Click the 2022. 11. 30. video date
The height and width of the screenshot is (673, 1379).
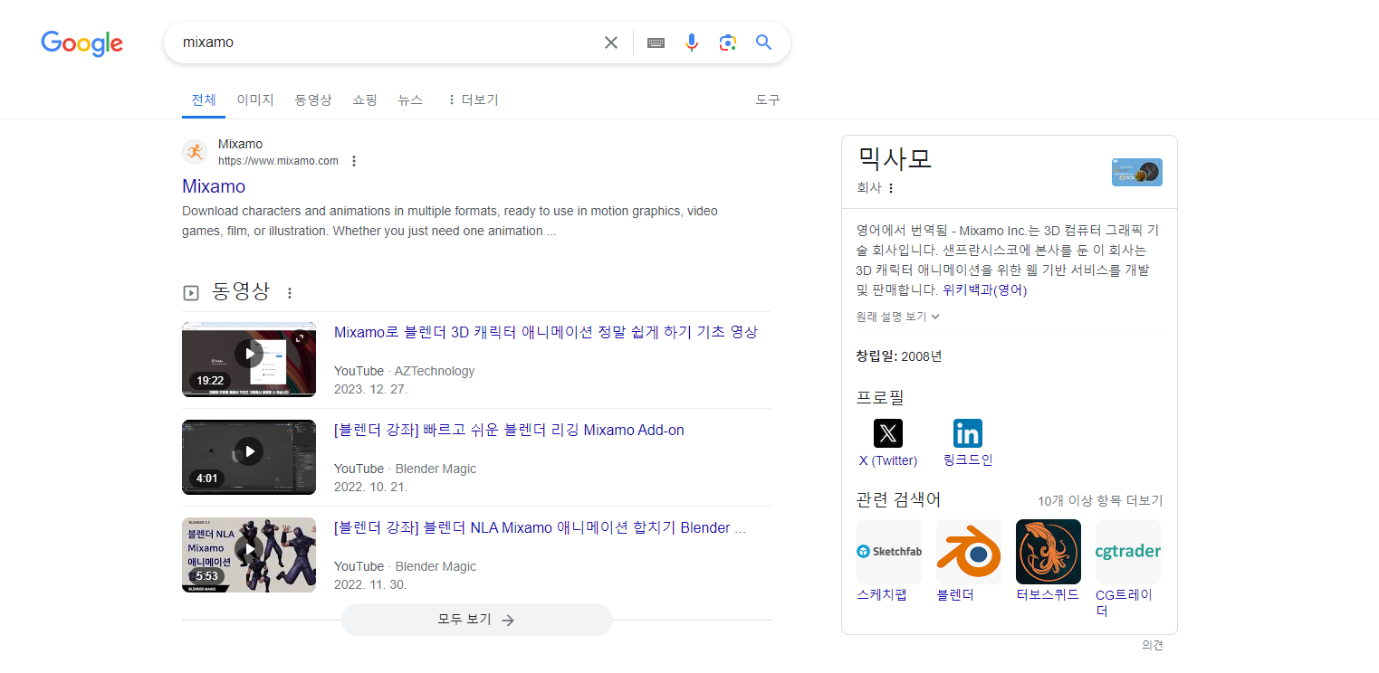pyautogui.click(x=371, y=584)
